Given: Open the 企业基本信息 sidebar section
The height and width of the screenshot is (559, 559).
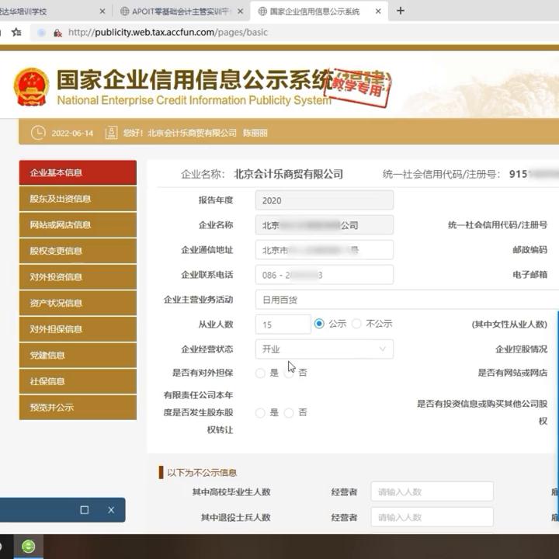Looking at the screenshot, I should tap(78, 172).
